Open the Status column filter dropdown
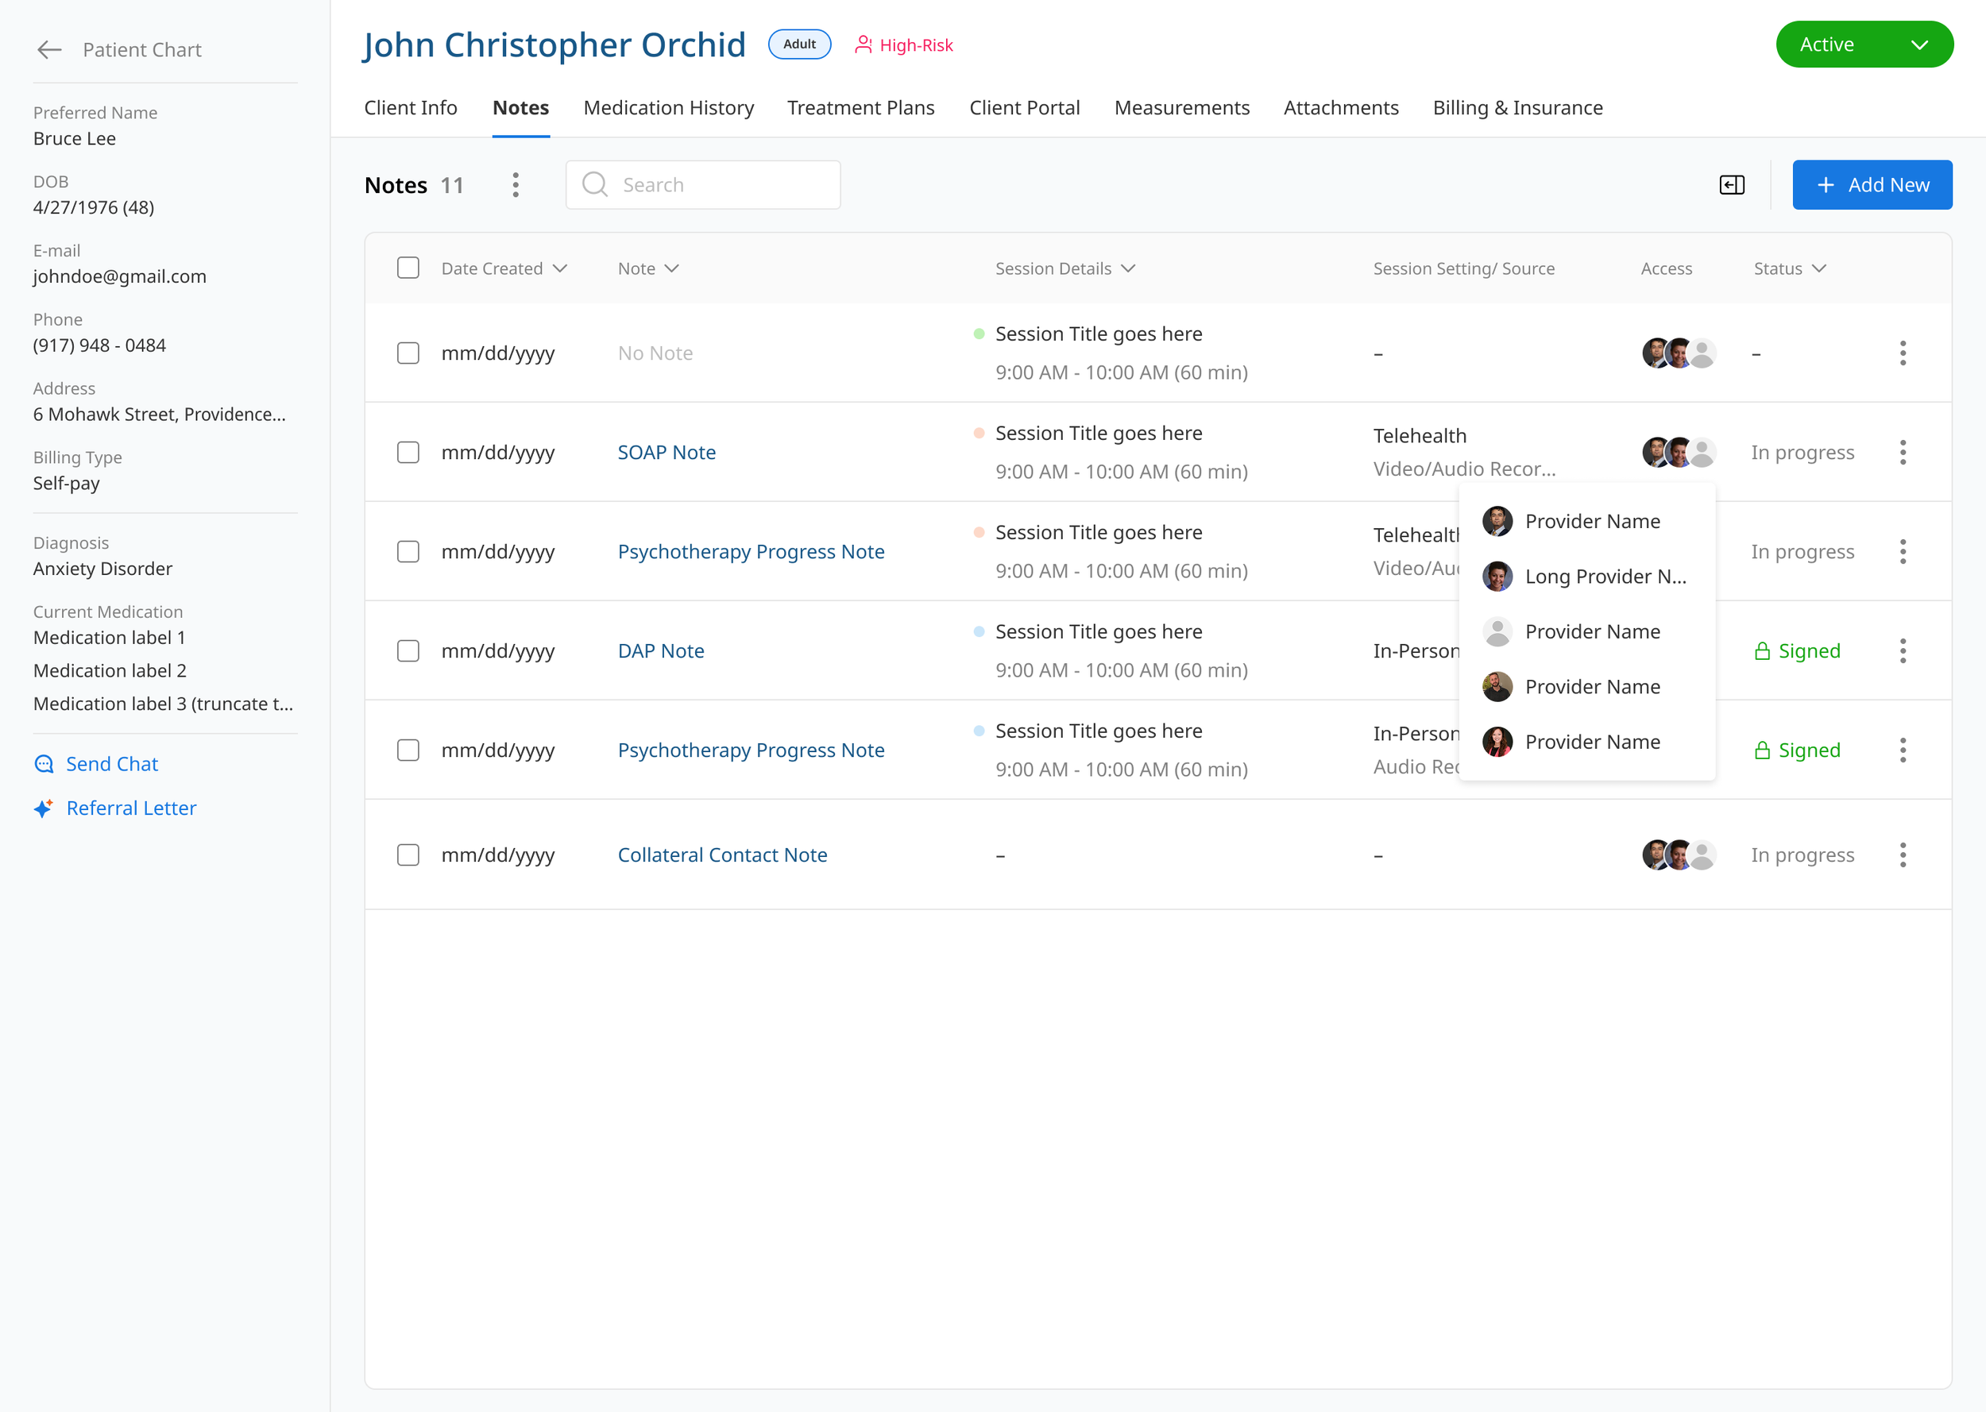 click(x=1819, y=268)
